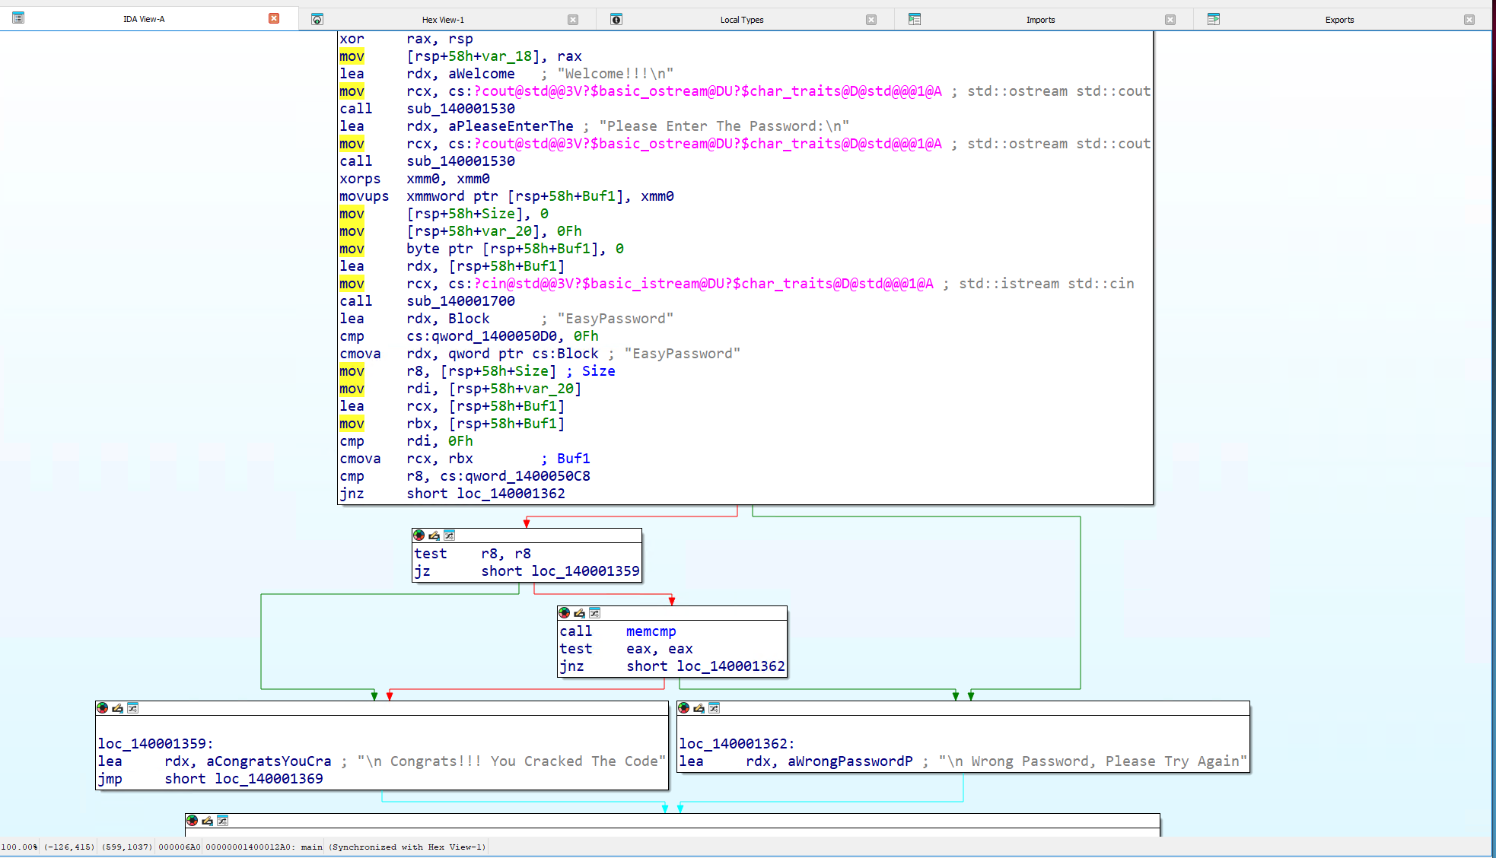The height and width of the screenshot is (858, 1496).
Task: Click the jnz short loc_140001362 in main block
Action: tap(453, 494)
